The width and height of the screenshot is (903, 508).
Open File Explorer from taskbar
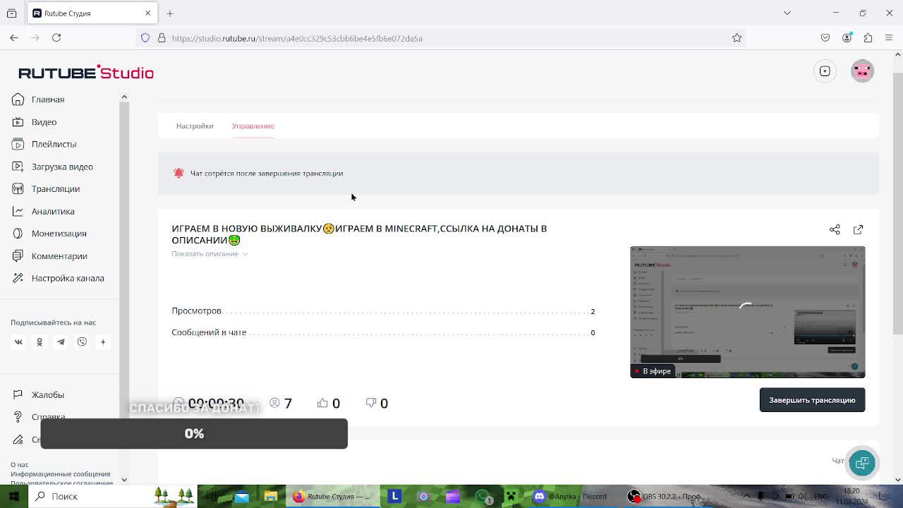270,496
